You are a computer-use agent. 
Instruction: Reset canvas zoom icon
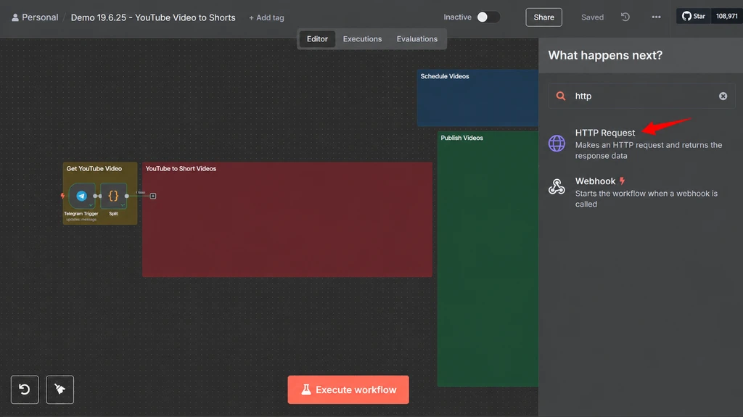coord(25,389)
